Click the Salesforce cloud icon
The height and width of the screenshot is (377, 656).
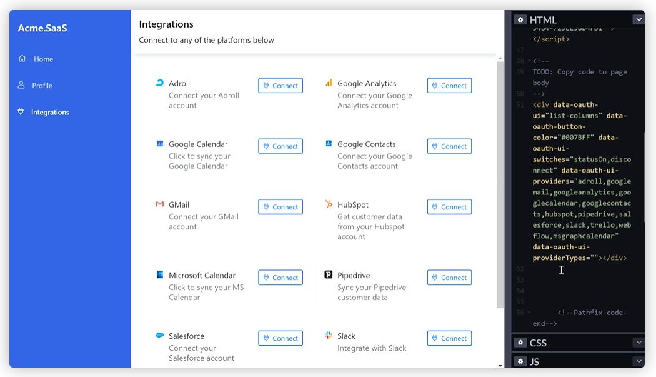(159, 336)
